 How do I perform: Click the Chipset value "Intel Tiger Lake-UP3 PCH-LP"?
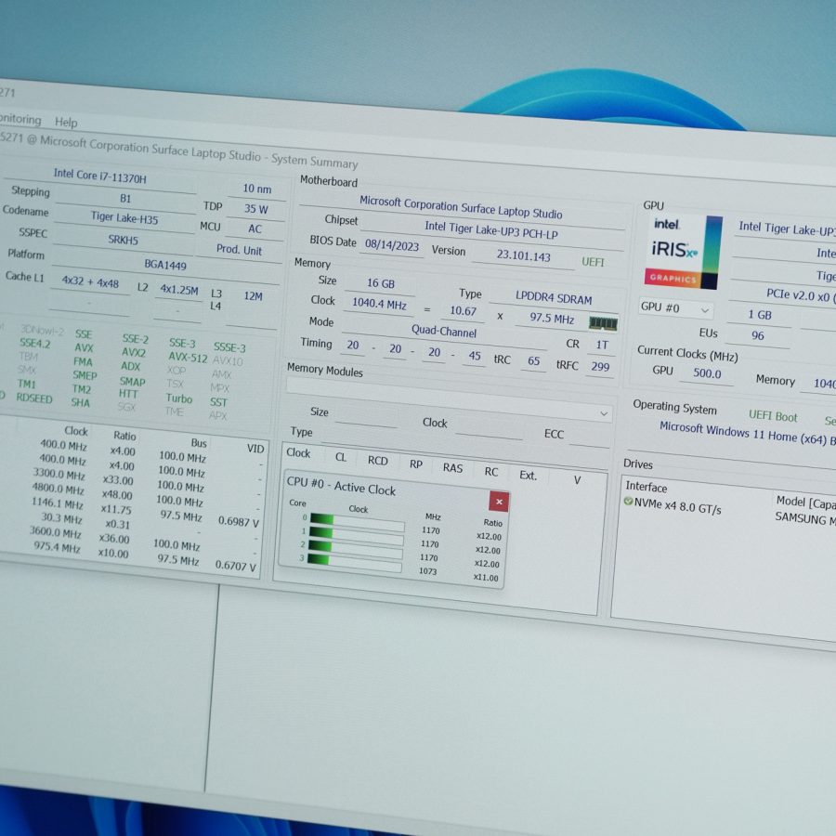pyautogui.click(x=491, y=230)
